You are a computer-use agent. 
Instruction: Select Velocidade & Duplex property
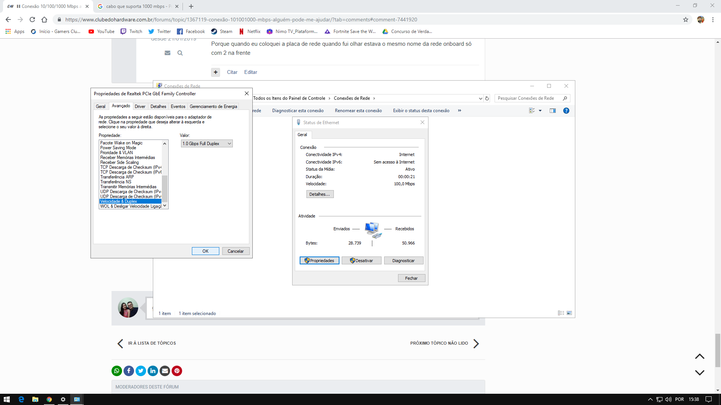click(130, 201)
